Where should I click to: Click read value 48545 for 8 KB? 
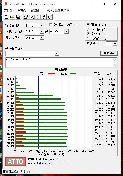pyautogui.click(x=112, y=92)
